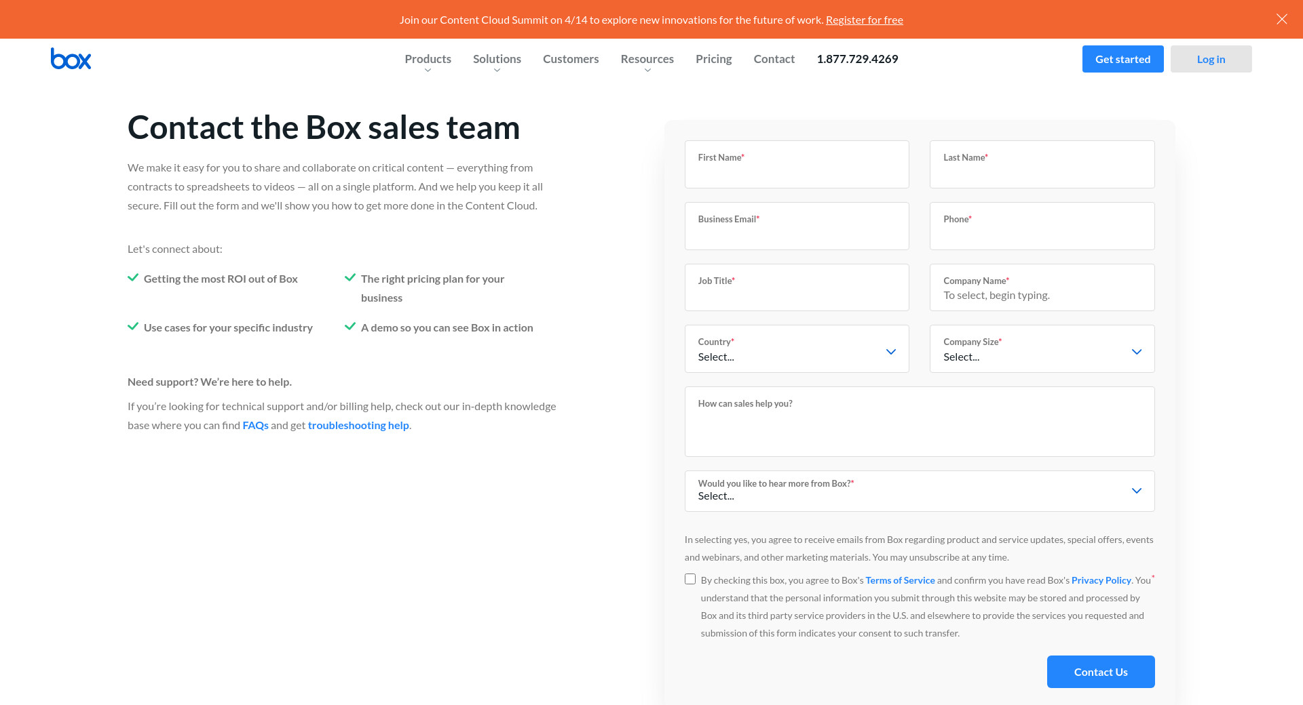This screenshot has height=705, width=1303.
Task: Open the Privacy Policy link
Action: coord(1101,580)
